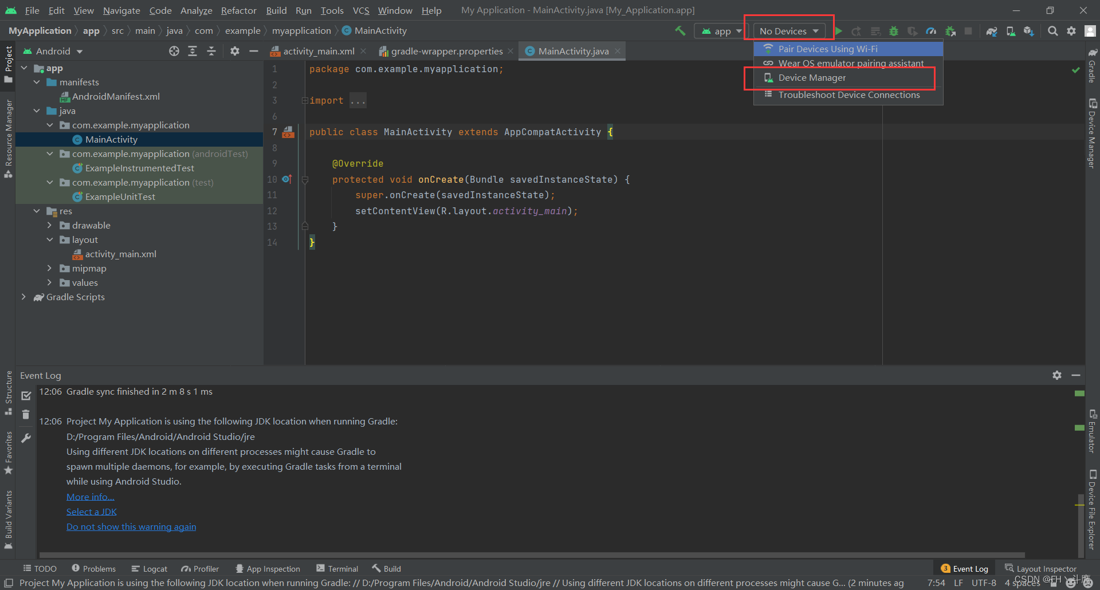Toggle Emulator side tab
The width and height of the screenshot is (1100, 590).
1092,431
